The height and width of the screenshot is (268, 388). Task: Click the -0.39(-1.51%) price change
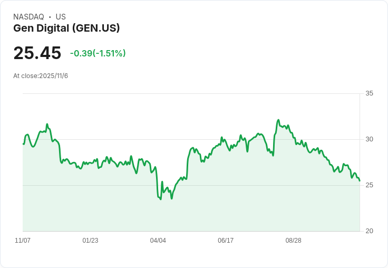(x=98, y=53)
